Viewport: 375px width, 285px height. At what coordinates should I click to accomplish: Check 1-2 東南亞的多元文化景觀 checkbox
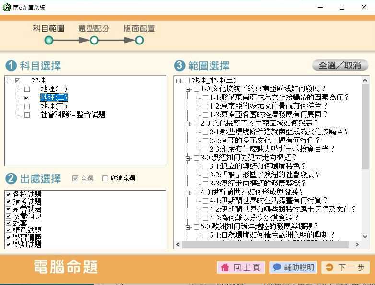tap(205, 106)
